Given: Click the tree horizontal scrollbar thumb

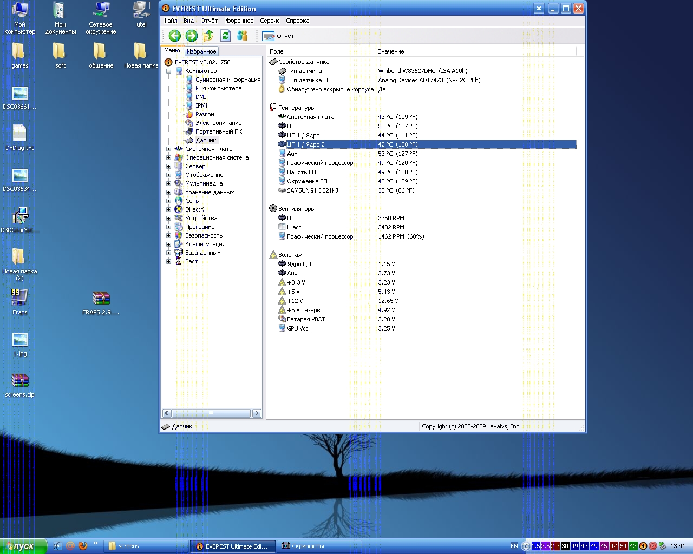Looking at the screenshot, I should [x=211, y=413].
